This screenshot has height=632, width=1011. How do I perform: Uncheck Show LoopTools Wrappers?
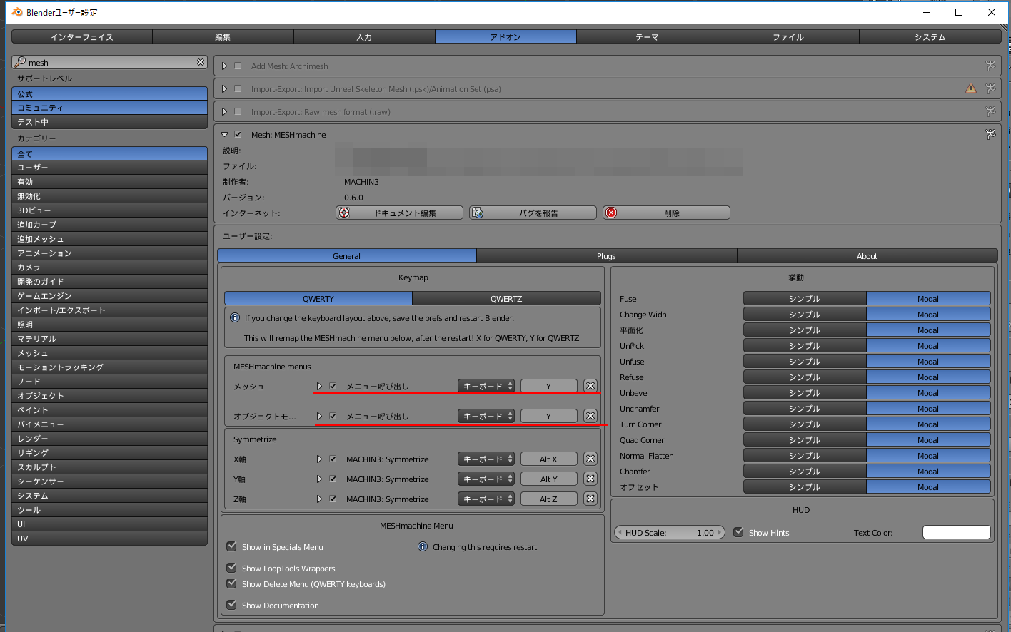[x=231, y=568]
